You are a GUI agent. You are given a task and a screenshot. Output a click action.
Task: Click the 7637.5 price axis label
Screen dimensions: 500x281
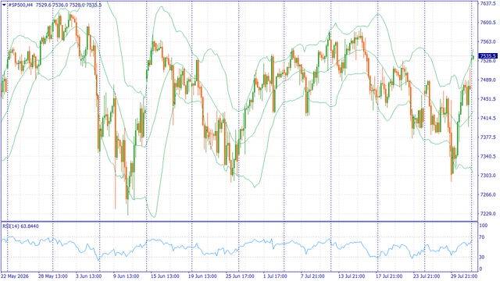coord(487,3)
